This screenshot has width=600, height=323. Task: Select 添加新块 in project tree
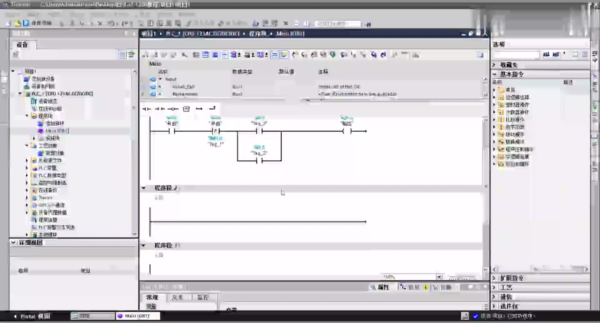tap(55, 123)
